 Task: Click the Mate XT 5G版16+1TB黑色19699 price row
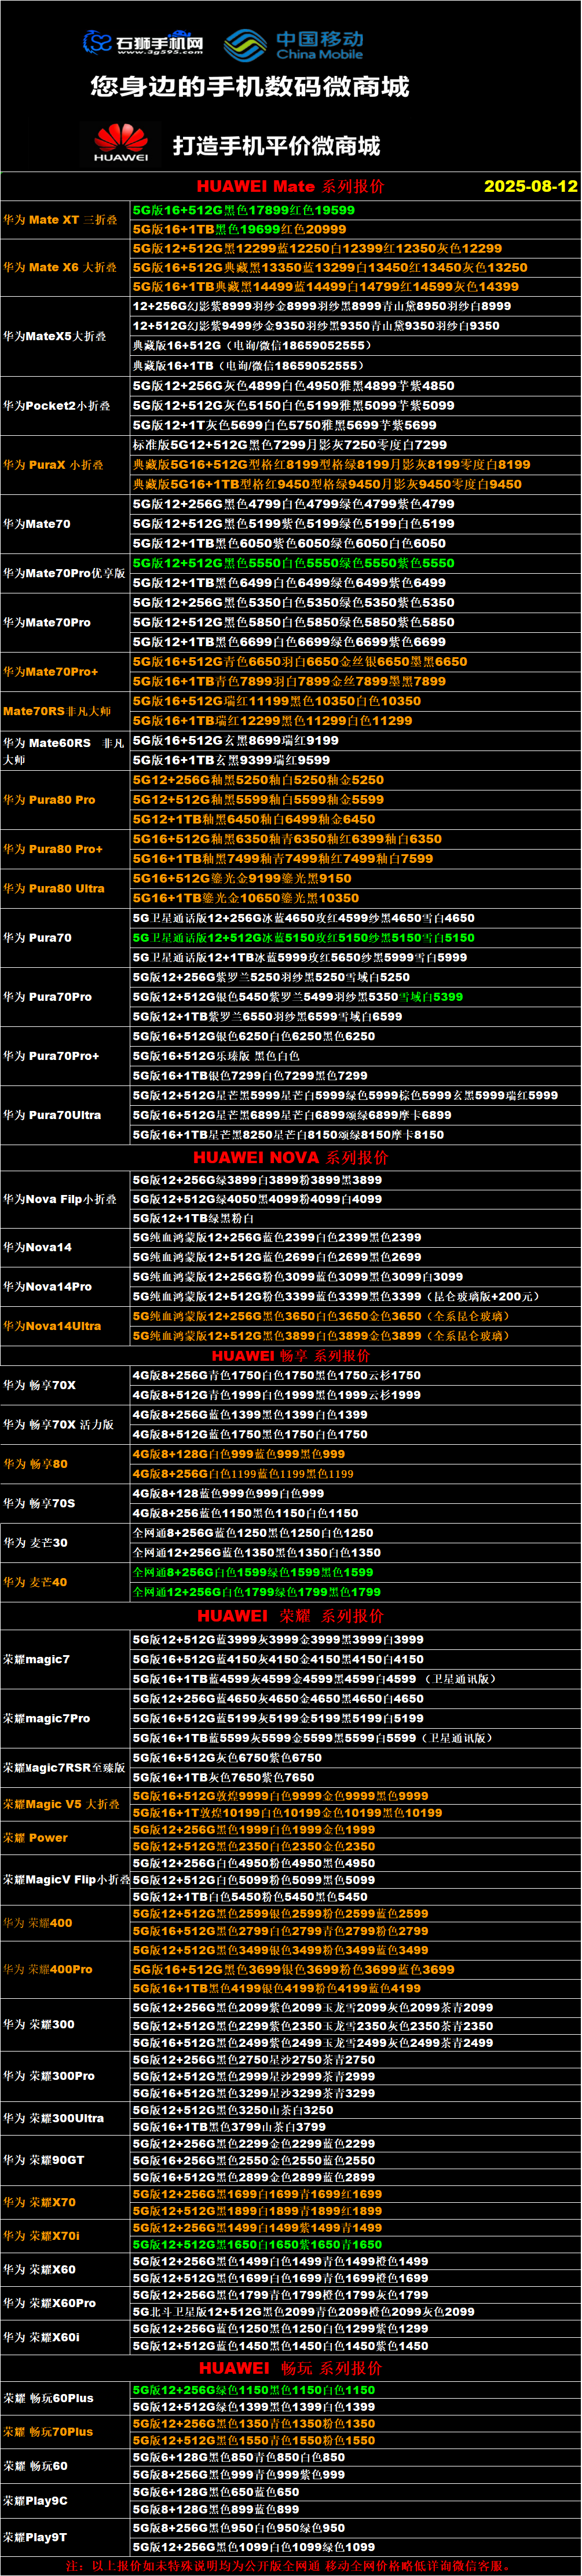point(355,229)
